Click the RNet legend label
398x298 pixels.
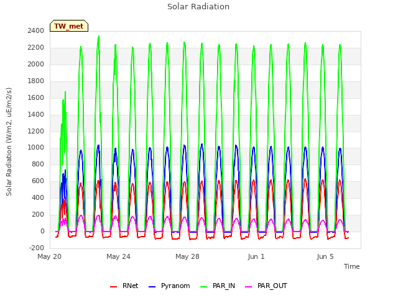[130, 286]
